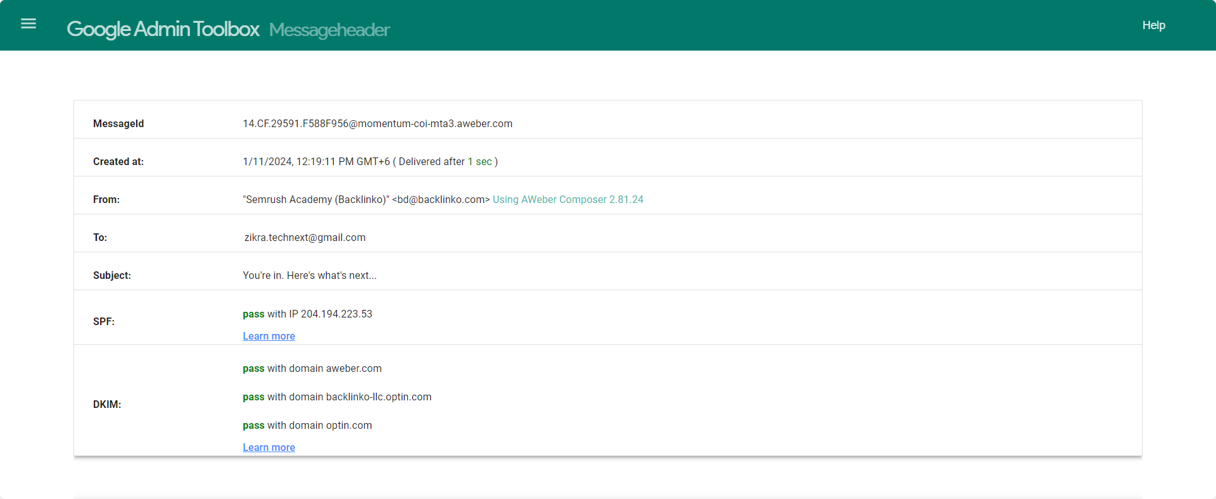
Task: Click DKIM pass with domain optin.com
Action: pyautogui.click(x=307, y=425)
